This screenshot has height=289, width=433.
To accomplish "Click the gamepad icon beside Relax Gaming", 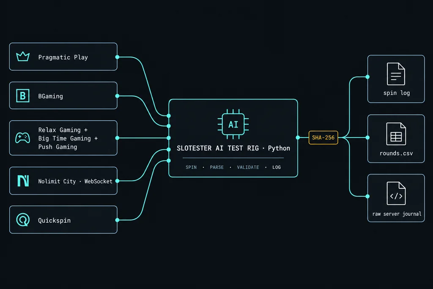I will [23, 138].
